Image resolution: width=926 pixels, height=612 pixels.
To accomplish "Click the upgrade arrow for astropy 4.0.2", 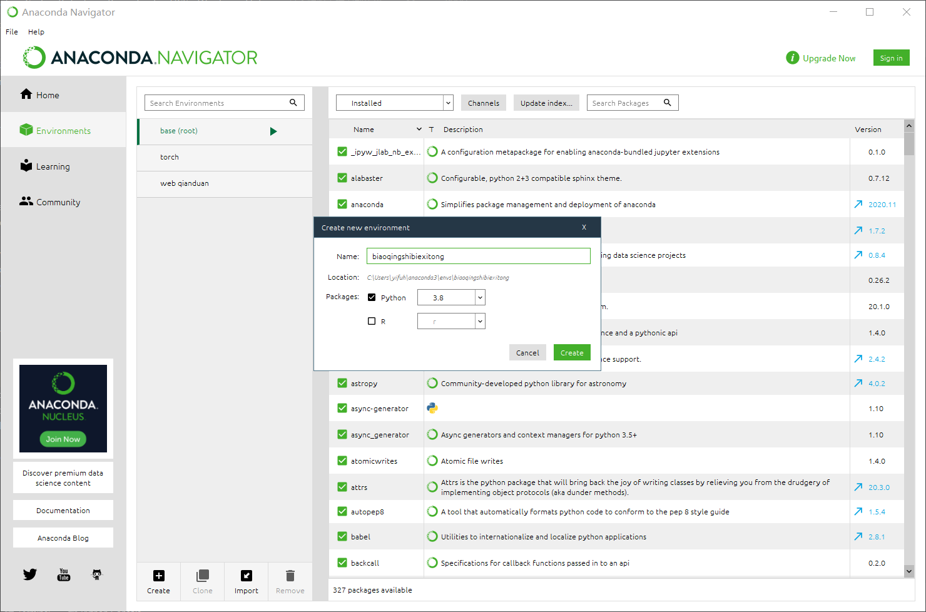I will pos(858,383).
